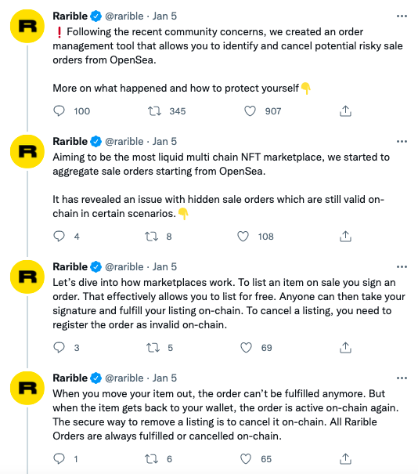Image resolution: width=418 pixels, height=474 pixels.
Task: Retweet the tweet with 6 retweets
Action: tap(151, 459)
